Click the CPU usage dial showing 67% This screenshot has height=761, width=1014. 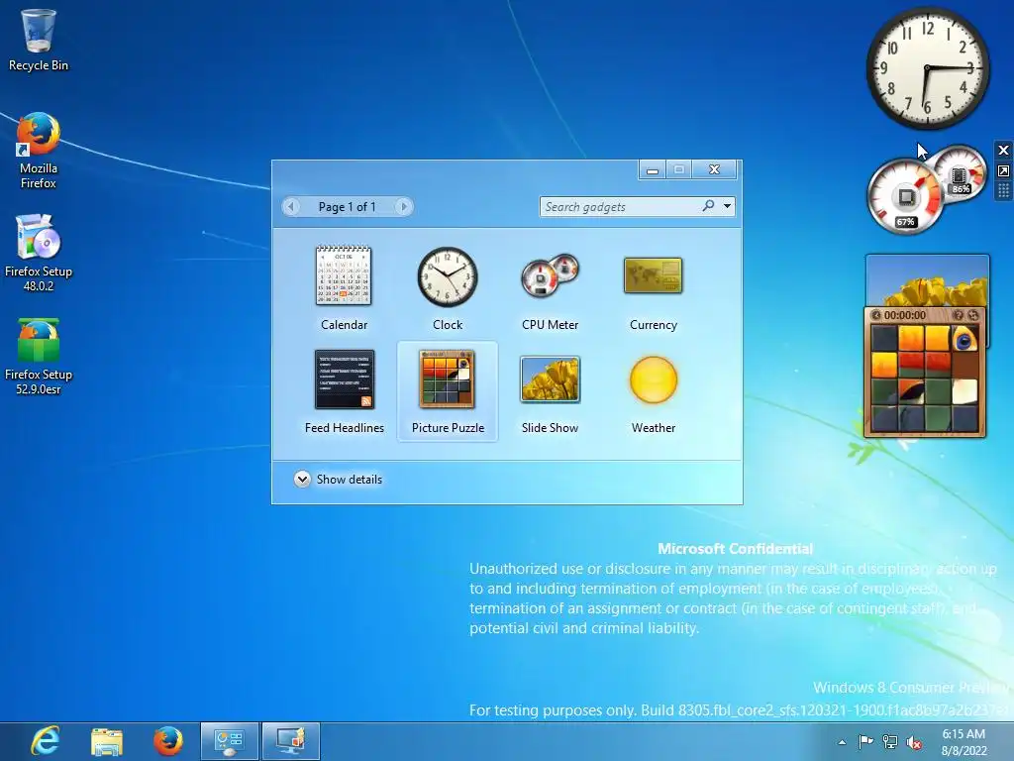tap(905, 197)
